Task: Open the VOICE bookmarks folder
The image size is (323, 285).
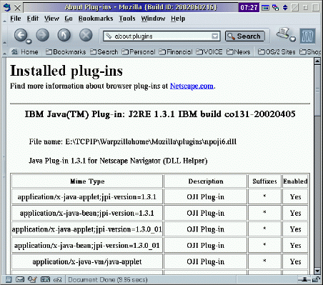Action: pyautogui.click(x=209, y=51)
